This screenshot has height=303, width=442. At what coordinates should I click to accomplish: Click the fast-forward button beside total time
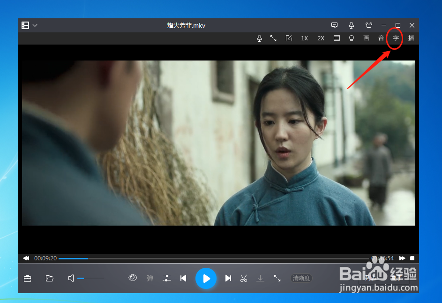(402, 258)
